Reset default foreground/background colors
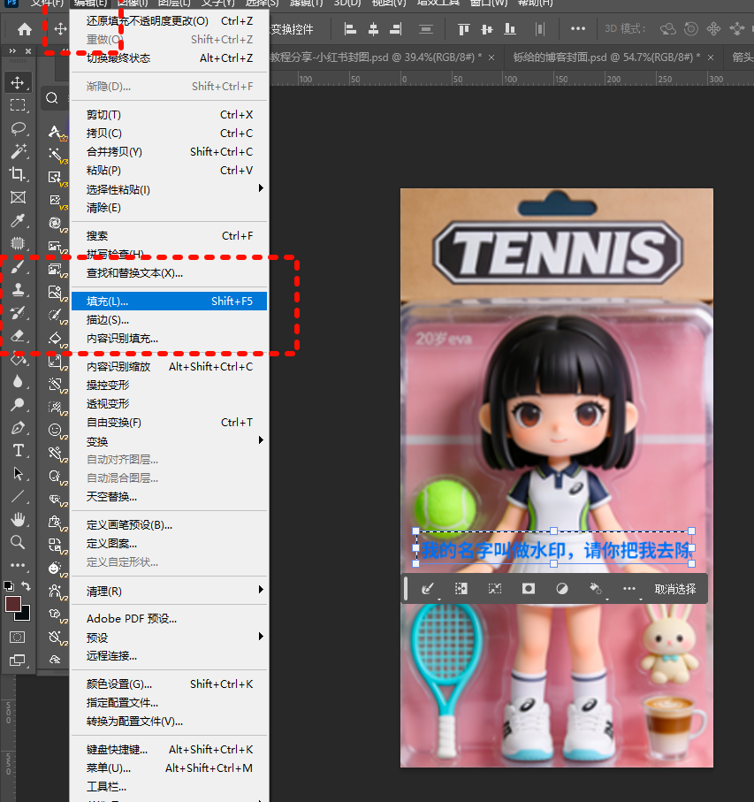Viewport: 754px width, 802px height. [9, 586]
